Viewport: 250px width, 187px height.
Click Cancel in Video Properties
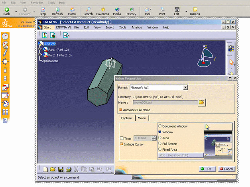click(226, 169)
